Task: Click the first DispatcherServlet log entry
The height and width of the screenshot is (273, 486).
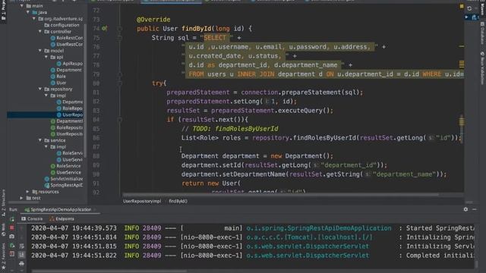Action: point(308,246)
